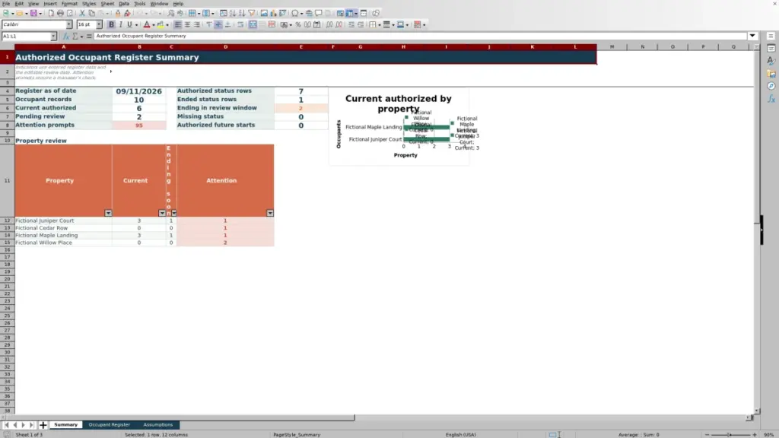
Task: Open the Attention column filter dropdown
Action: [x=270, y=213]
